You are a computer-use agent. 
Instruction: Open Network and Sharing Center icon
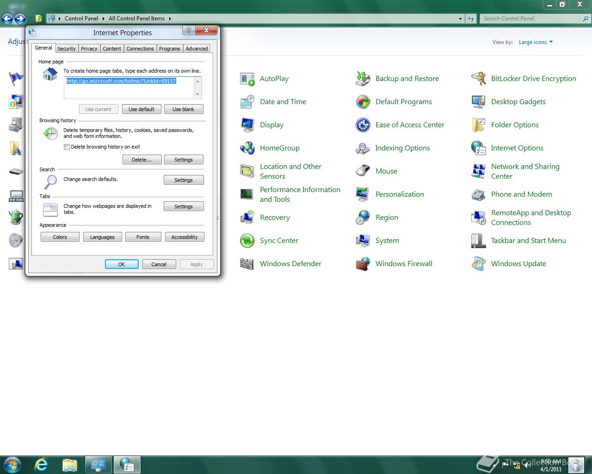coord(479,172)
